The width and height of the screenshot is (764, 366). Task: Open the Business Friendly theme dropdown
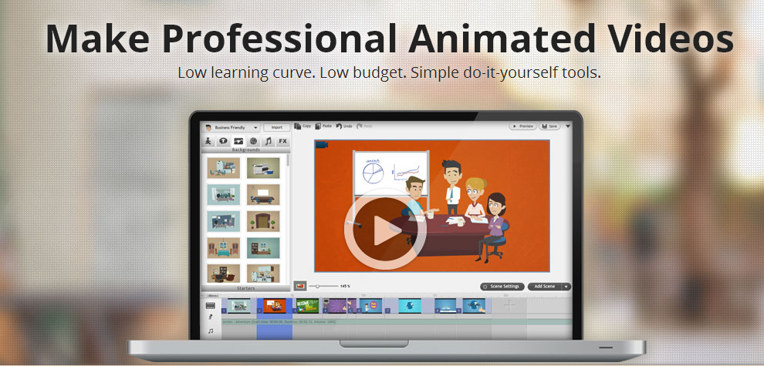232,127
